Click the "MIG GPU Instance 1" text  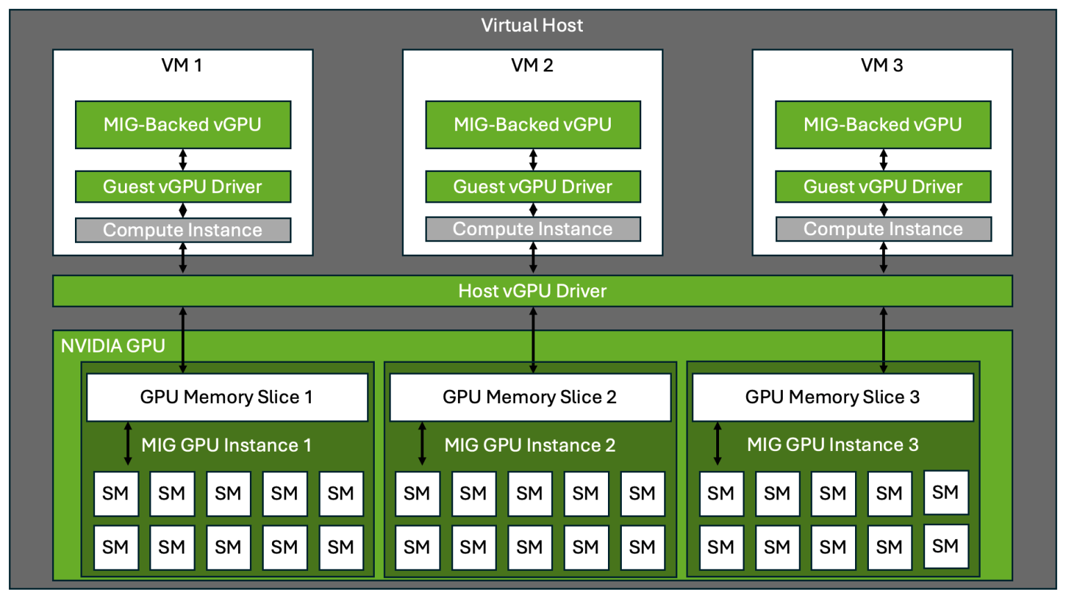pos(226,445)
